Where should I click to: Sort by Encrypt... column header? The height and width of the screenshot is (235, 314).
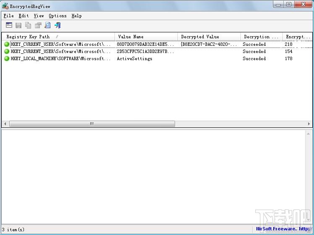coord(297,37)
